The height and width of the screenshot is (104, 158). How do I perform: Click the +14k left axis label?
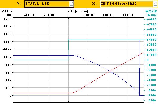7,42
